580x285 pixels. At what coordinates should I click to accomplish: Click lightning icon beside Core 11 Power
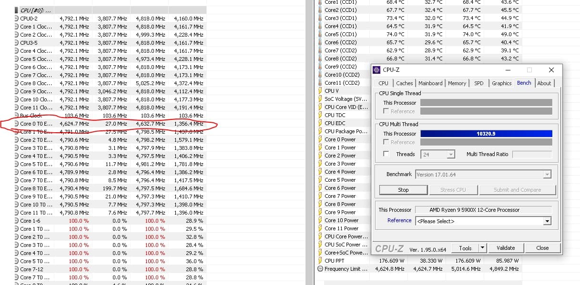click(320, 228)
